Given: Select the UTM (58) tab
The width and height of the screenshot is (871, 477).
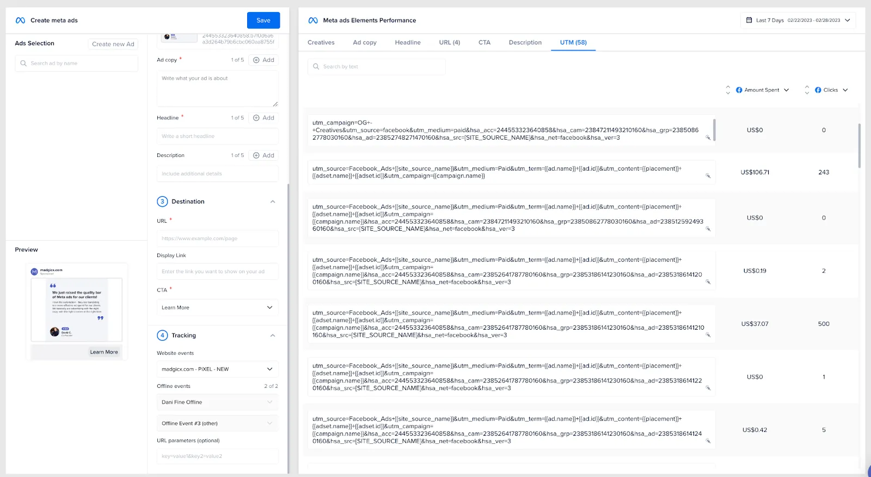Looking at the screenshot, I should pos(573,42).
